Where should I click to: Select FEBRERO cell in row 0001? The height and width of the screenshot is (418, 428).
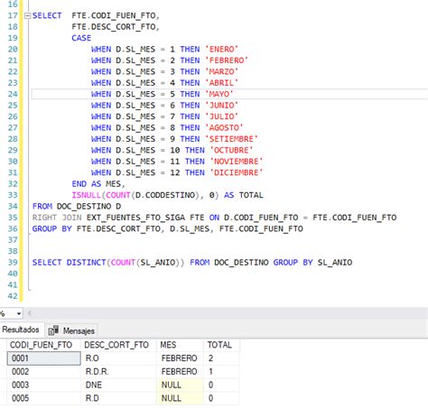[180, 358]
